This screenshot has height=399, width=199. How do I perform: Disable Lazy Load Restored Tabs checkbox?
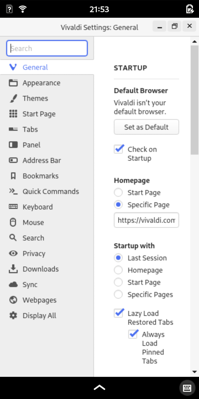119,313
